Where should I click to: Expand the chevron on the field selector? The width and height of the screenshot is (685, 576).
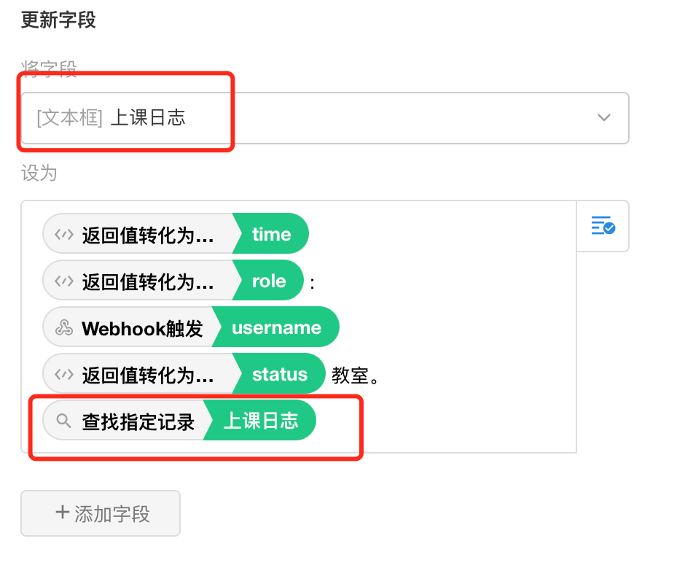(x=603, y=117)
